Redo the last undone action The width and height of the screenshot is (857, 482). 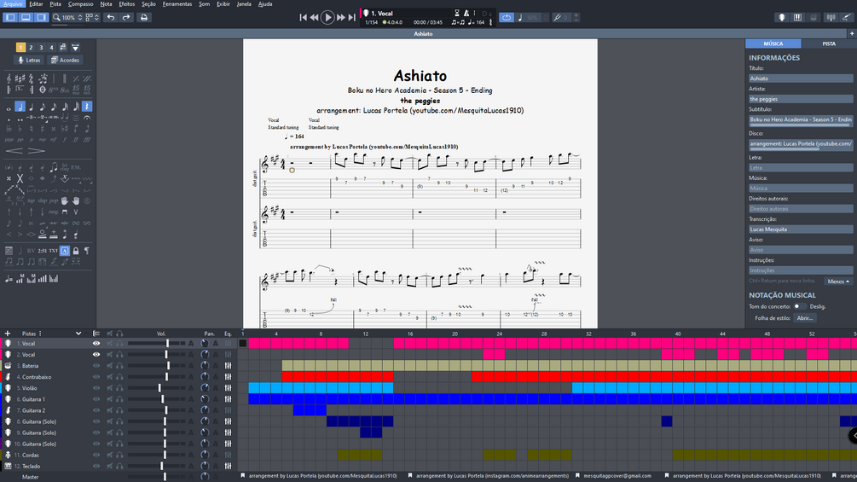(x=126, y=17)
